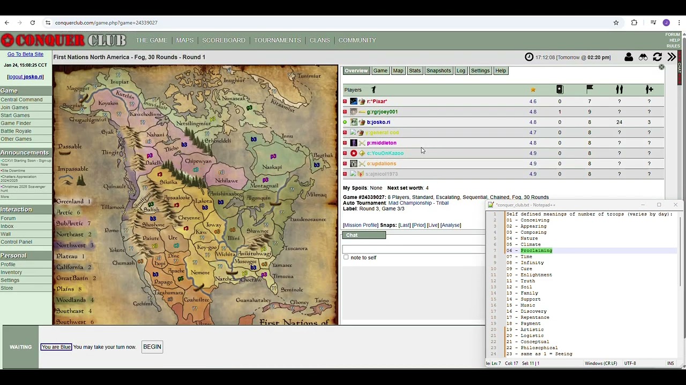Click the rank icon beside p:middleton
The height and width of the screenshot is (385, 686).
point(362,143)
